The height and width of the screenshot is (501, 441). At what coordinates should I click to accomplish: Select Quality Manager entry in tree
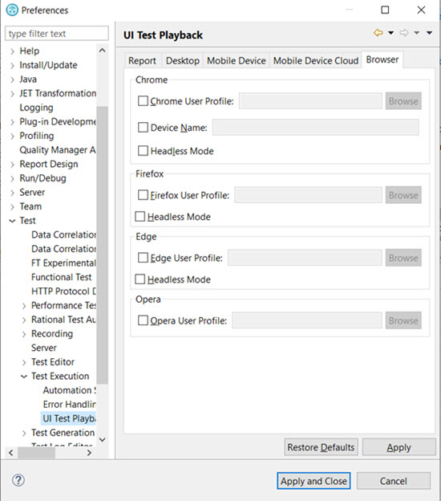click(58, 150)
